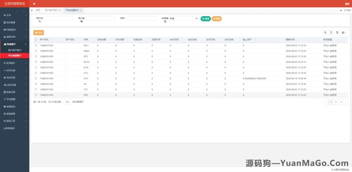This screenshot has width=352, height=172.
Task: Click the 资金统计 sidebar icon
Action: coord(5,30)
